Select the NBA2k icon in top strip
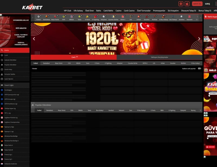217x167 pixels. tap(71, 17)
